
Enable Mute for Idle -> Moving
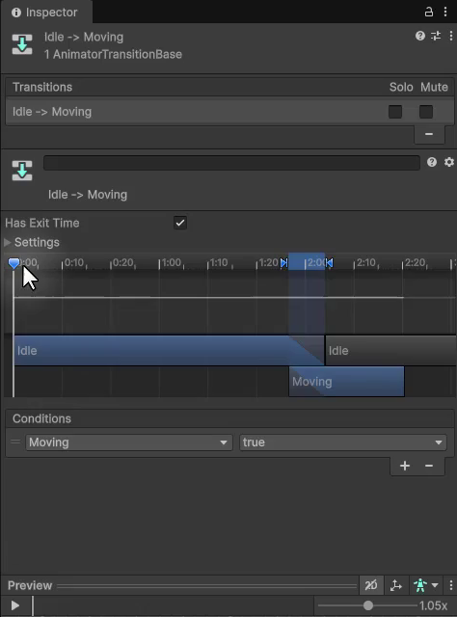(426, 112)
